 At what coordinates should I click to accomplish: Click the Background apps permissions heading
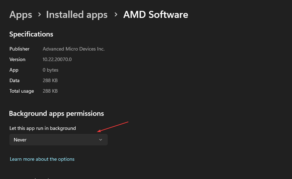point(56,113)
